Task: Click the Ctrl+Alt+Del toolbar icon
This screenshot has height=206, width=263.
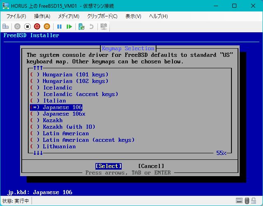Action: point(6,27)
